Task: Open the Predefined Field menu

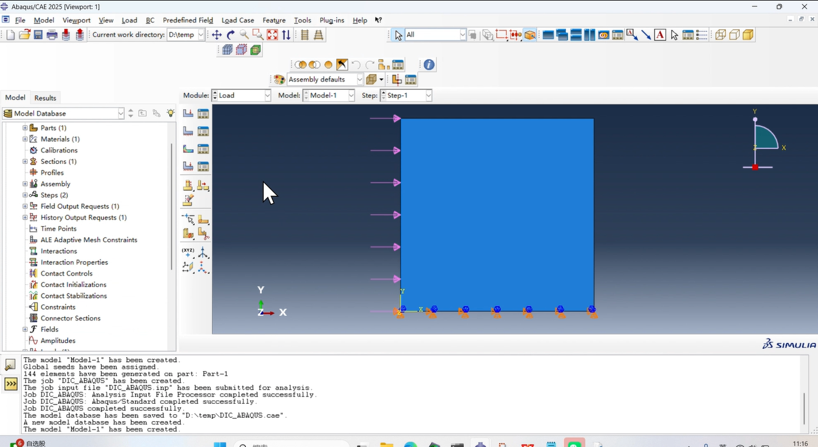Action: pos(188,20)
